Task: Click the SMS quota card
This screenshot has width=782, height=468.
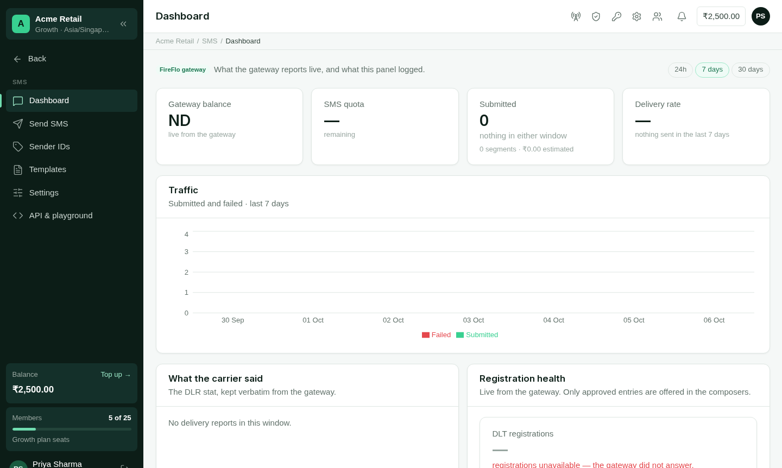Action: tap(385, 127)
